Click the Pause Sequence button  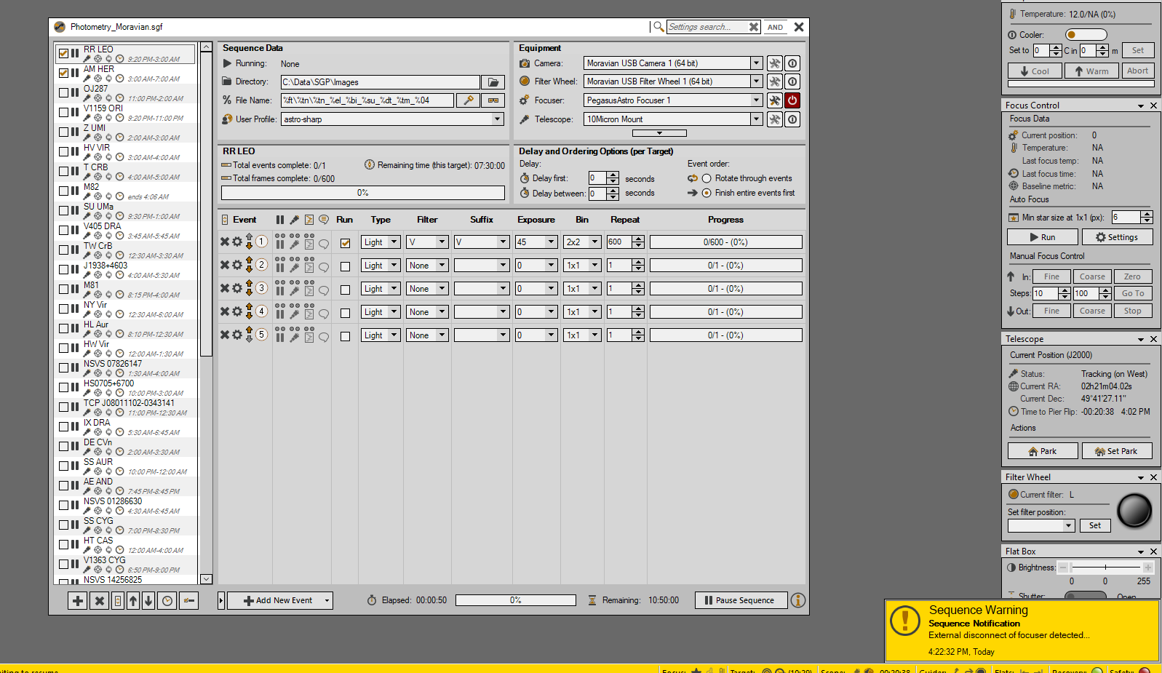click(740, 600)
